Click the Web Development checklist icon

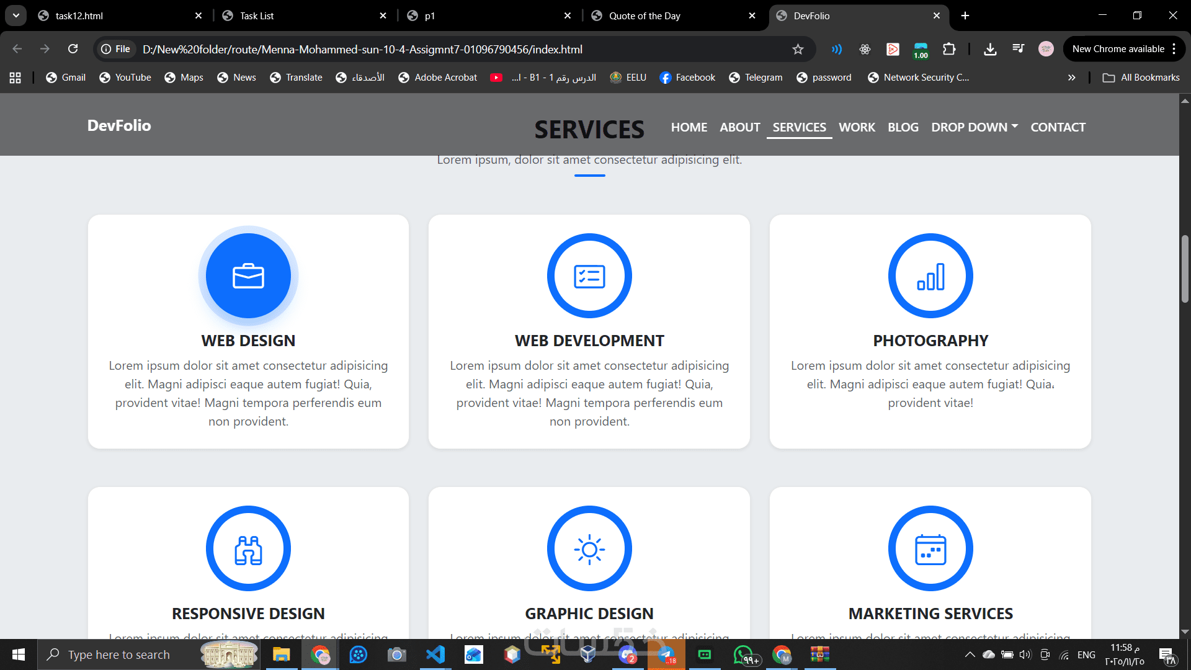(589, 276)
